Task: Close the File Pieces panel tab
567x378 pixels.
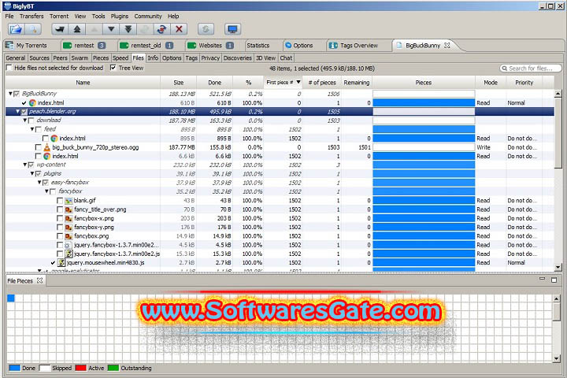Action: tap(40, 280)
